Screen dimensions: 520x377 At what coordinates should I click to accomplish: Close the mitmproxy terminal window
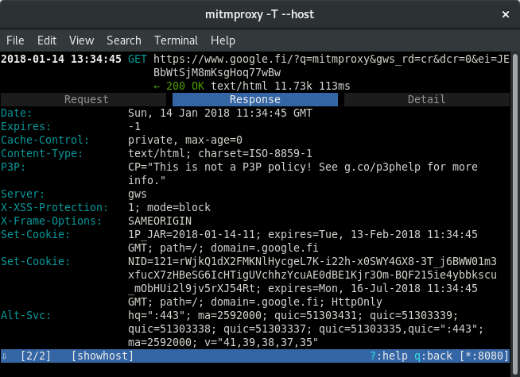pyautogui.click(x=504, y=13)
